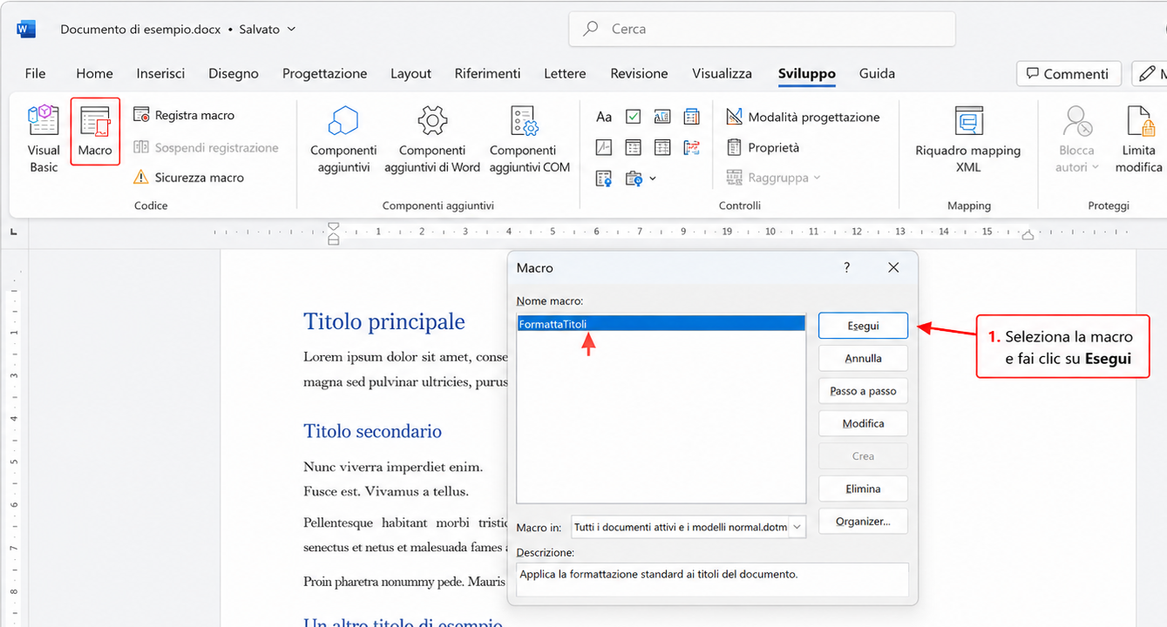Open the File tab
This screenshot has width=1167, height=627.
click(x=35, y=73)
